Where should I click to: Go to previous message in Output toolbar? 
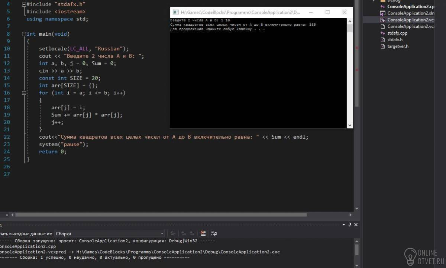pos(184,233)
